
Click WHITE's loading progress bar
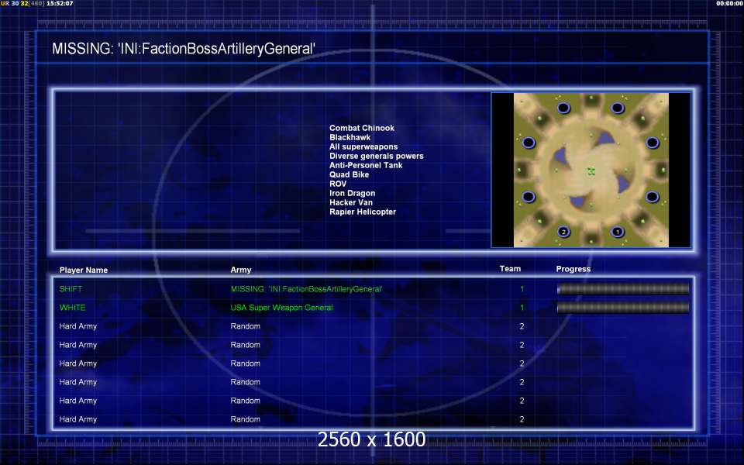click(x=623, y=308)
